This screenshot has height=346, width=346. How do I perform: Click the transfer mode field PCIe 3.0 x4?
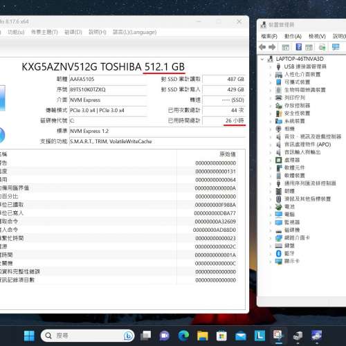tap(108, 110)
